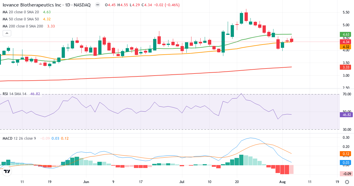Click the MACD legend value −0.09
The width and height of the screenshot is (354, 186).
[x=45, y=138]
